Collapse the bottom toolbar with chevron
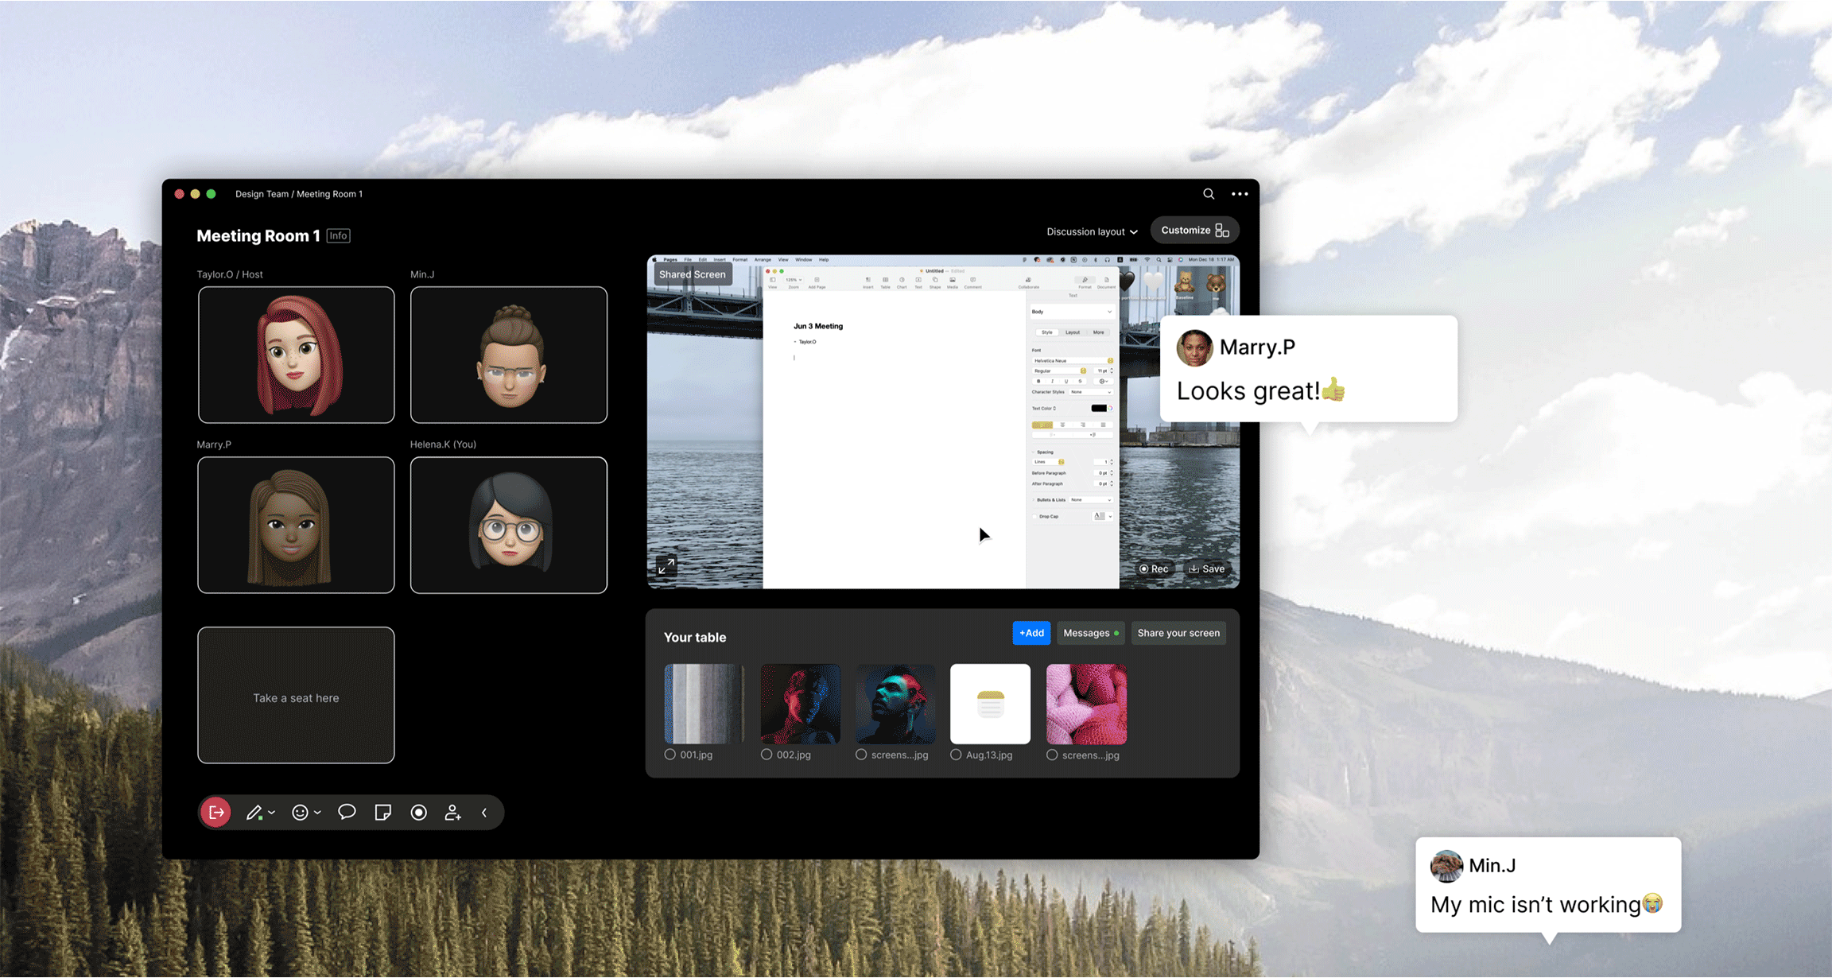Screen dimensions: 1832x978 tap(484, 813)
